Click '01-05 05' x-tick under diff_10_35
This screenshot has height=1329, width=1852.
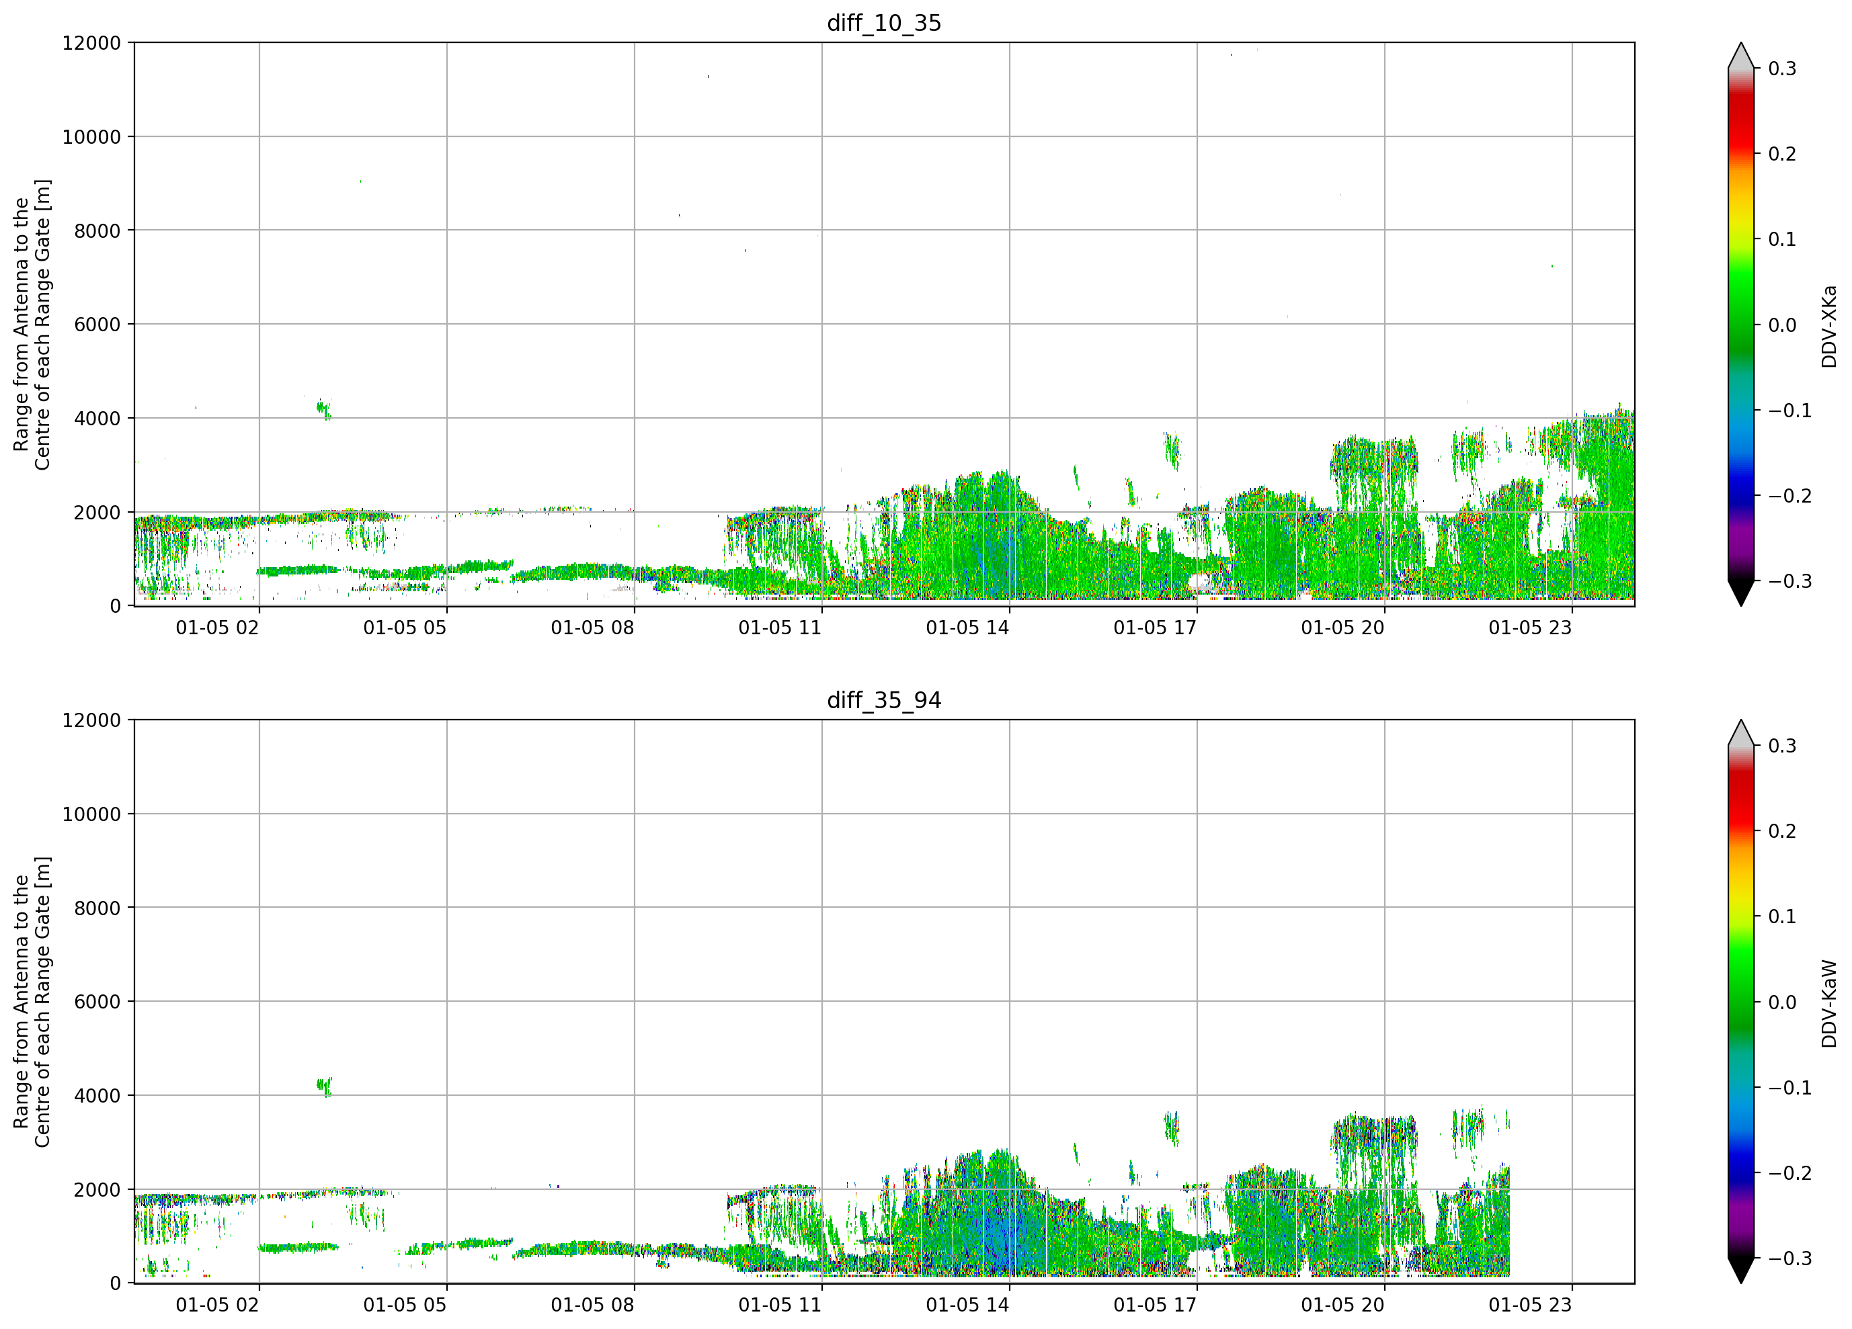pyautogui.click(x=405, y=628)
